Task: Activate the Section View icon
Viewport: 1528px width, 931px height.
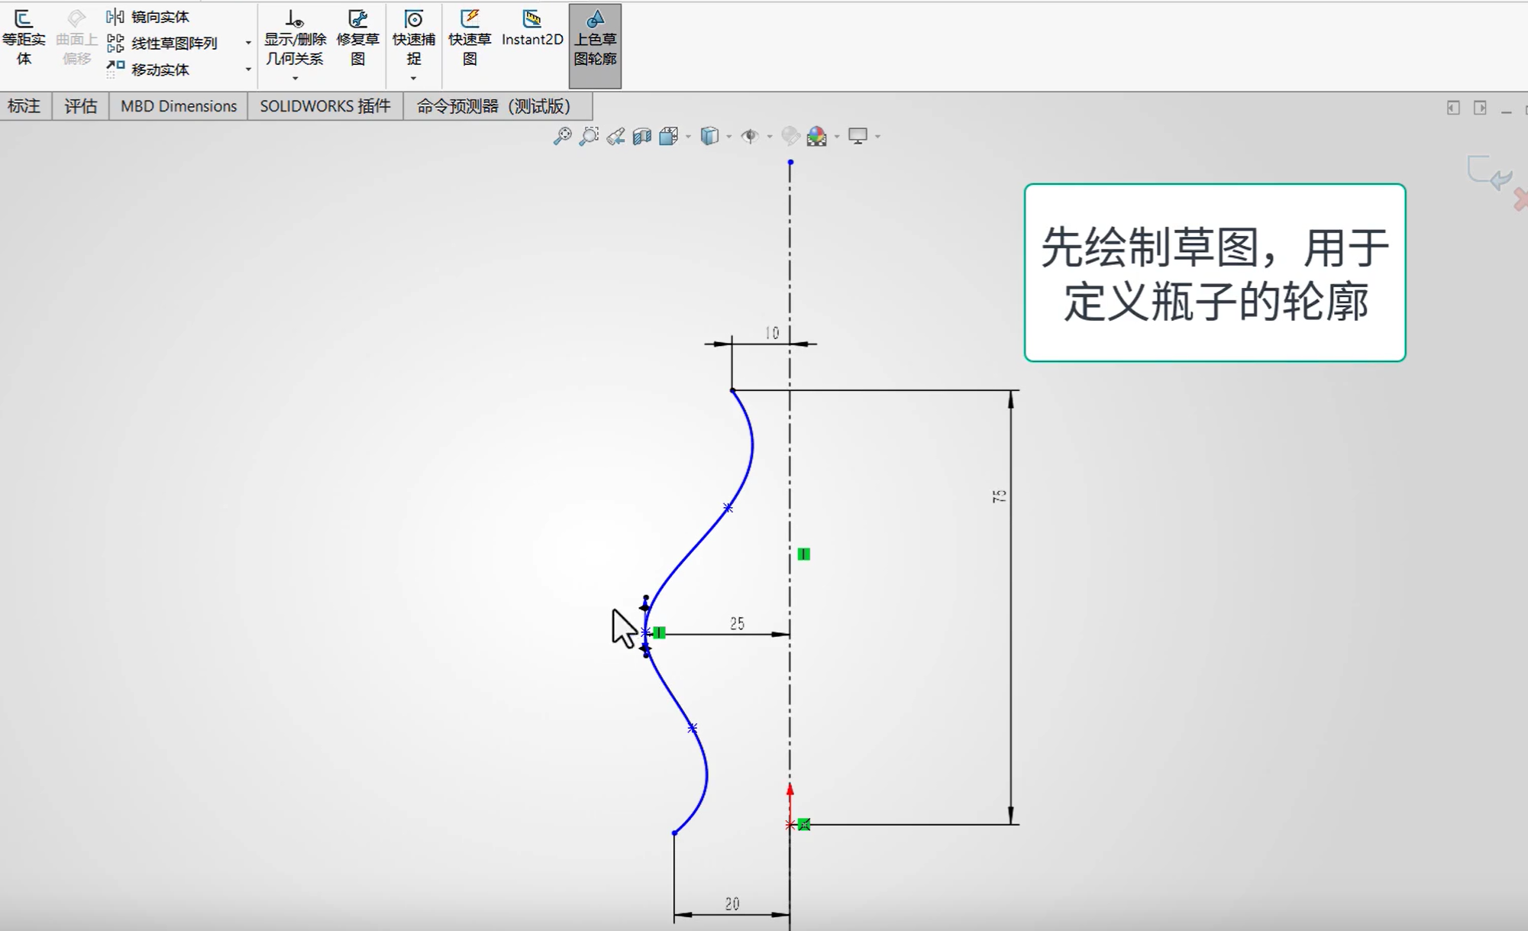Action: (x=642, y=136)
